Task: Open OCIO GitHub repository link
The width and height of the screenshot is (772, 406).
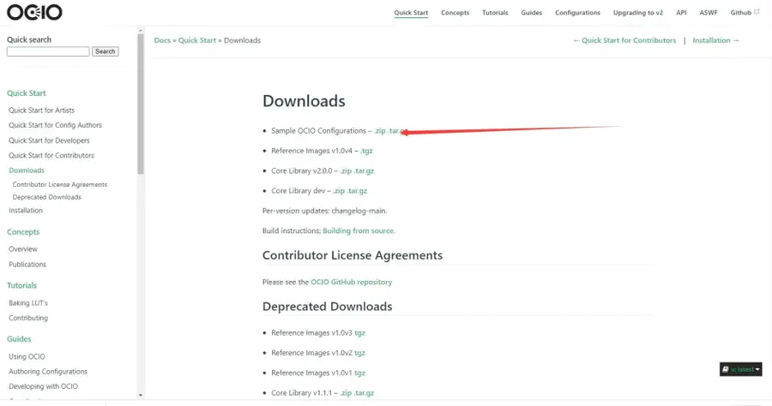Action: [351, 282]
